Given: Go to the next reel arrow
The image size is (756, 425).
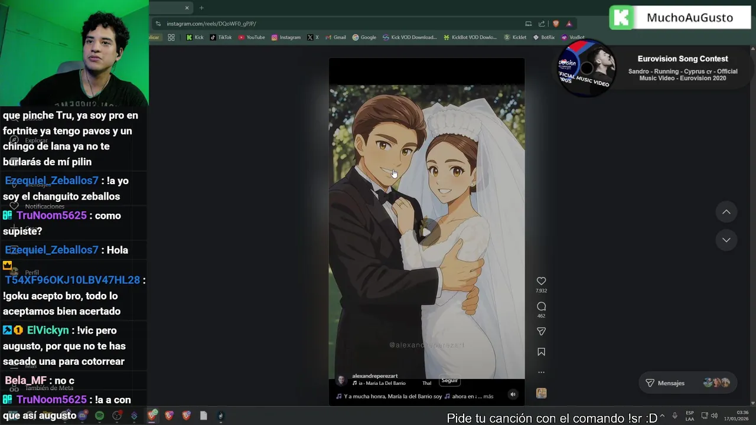Looking at the screenshot, I should [x=726, y=240].
